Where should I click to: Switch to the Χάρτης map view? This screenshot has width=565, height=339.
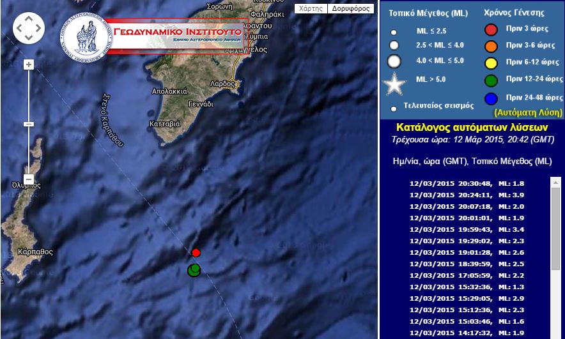pyautogui.click(x=311, y=9)
